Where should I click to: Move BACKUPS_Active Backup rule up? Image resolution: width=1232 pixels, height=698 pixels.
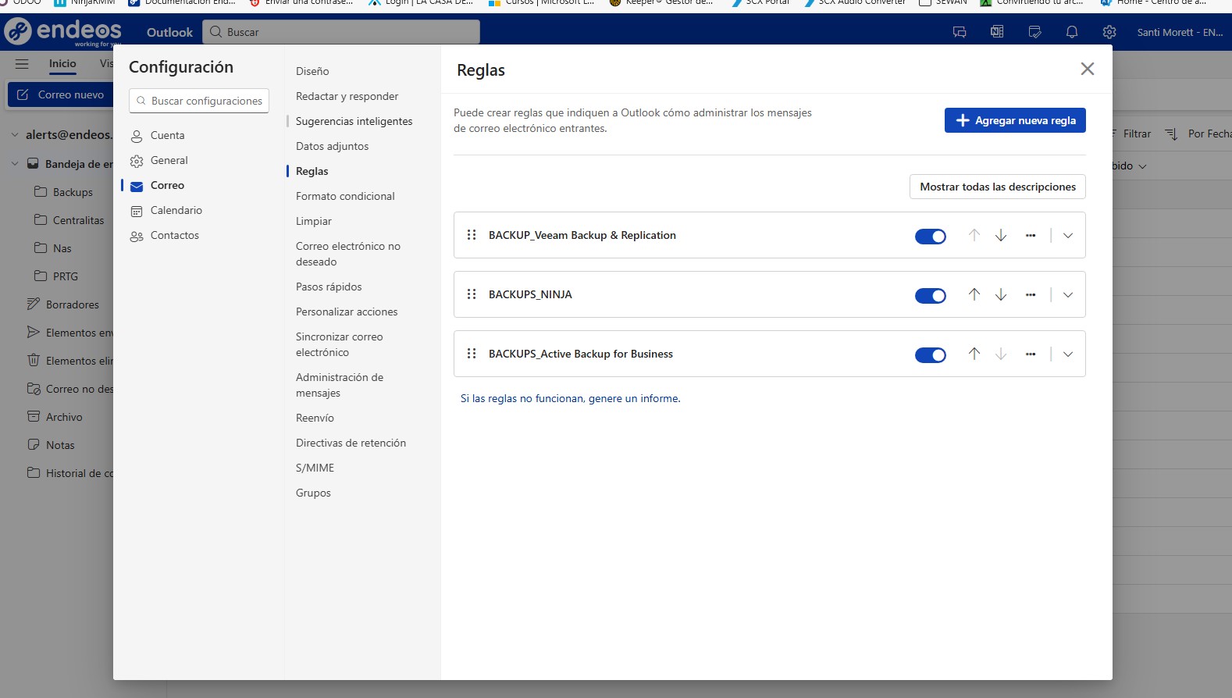[974, 354]
